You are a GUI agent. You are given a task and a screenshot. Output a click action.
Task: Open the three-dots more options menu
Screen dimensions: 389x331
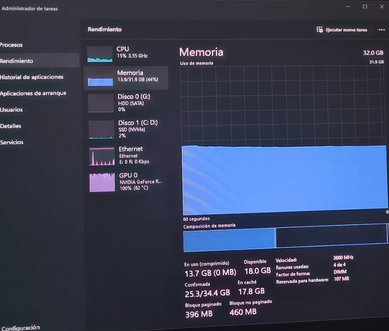pyautogui.click(x=381, y=30)
